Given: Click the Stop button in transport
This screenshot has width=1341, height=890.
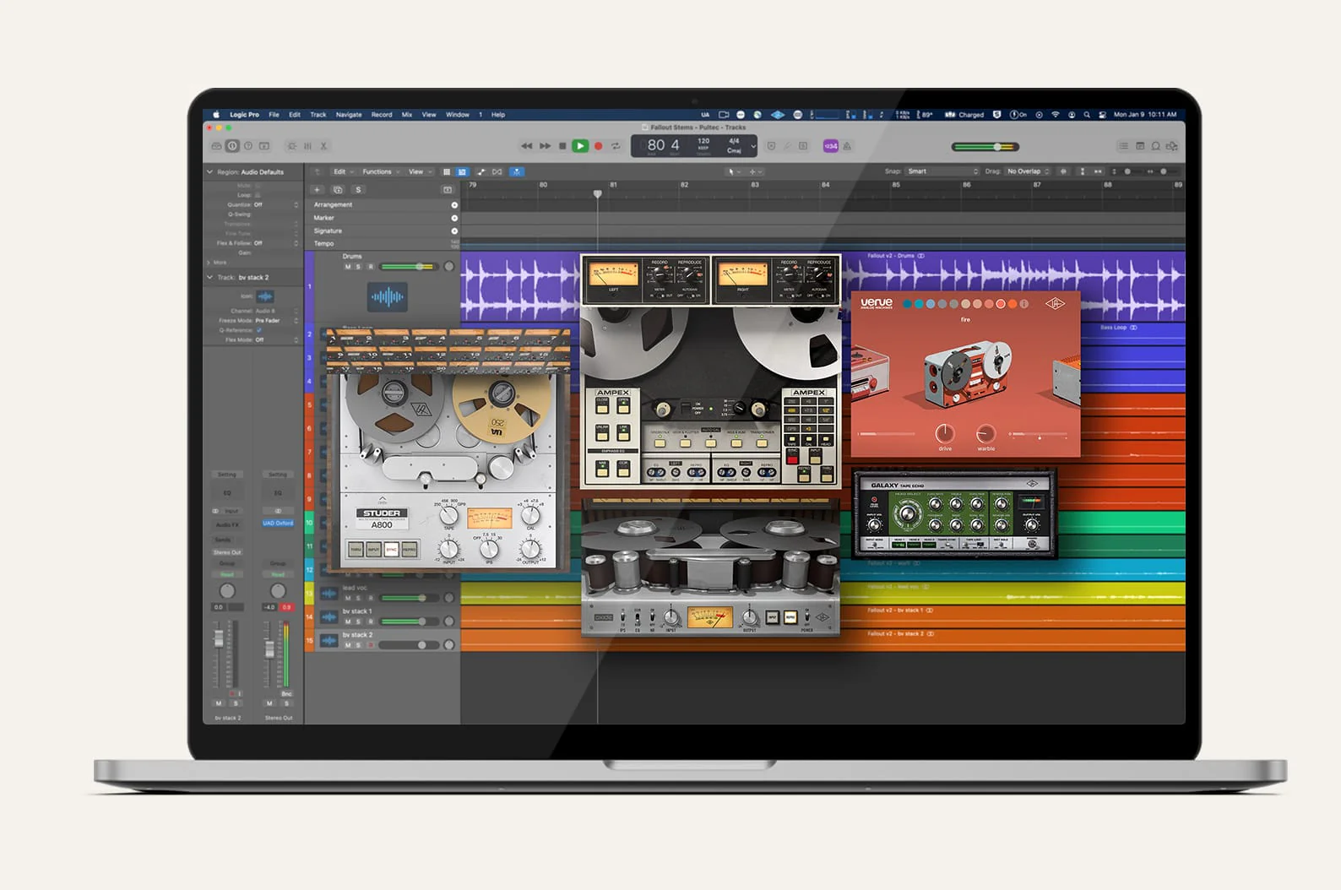Looking at the screenshot, I should click(x=562, y=146).
